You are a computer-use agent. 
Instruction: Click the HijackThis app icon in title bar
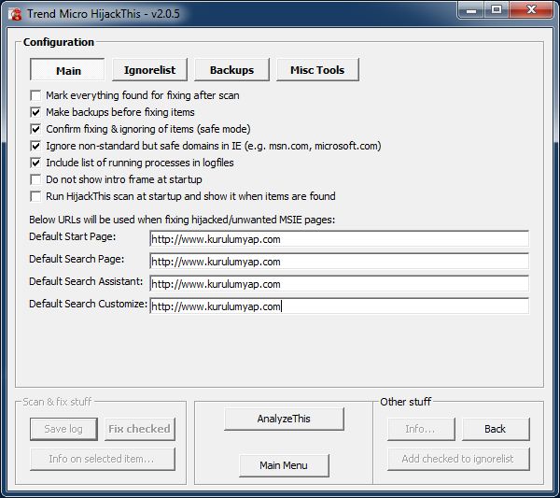15,14
